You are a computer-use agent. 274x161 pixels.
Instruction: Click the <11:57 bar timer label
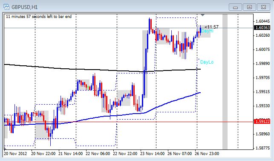pyautogui.click(x=211, y=27)
